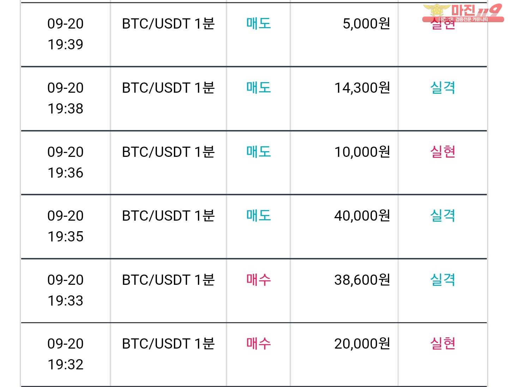Click 매도 label in the 19:38 row
This screenshot has width=508, height=387.
(x=259, y=87)
